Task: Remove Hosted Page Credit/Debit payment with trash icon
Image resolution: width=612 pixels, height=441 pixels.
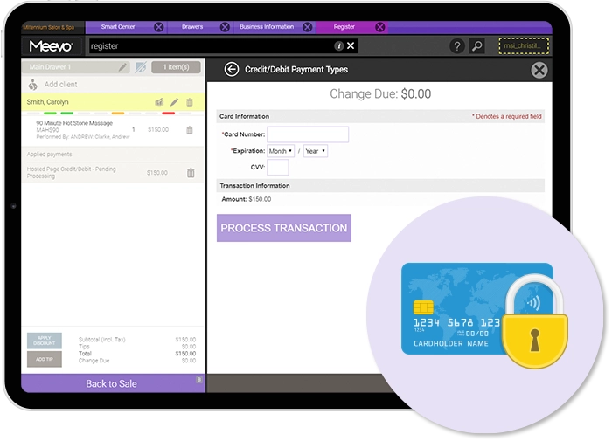Action: (191, 173)
